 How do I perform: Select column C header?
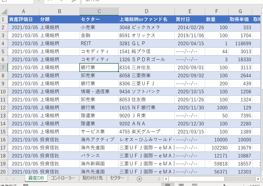(99, 11)
